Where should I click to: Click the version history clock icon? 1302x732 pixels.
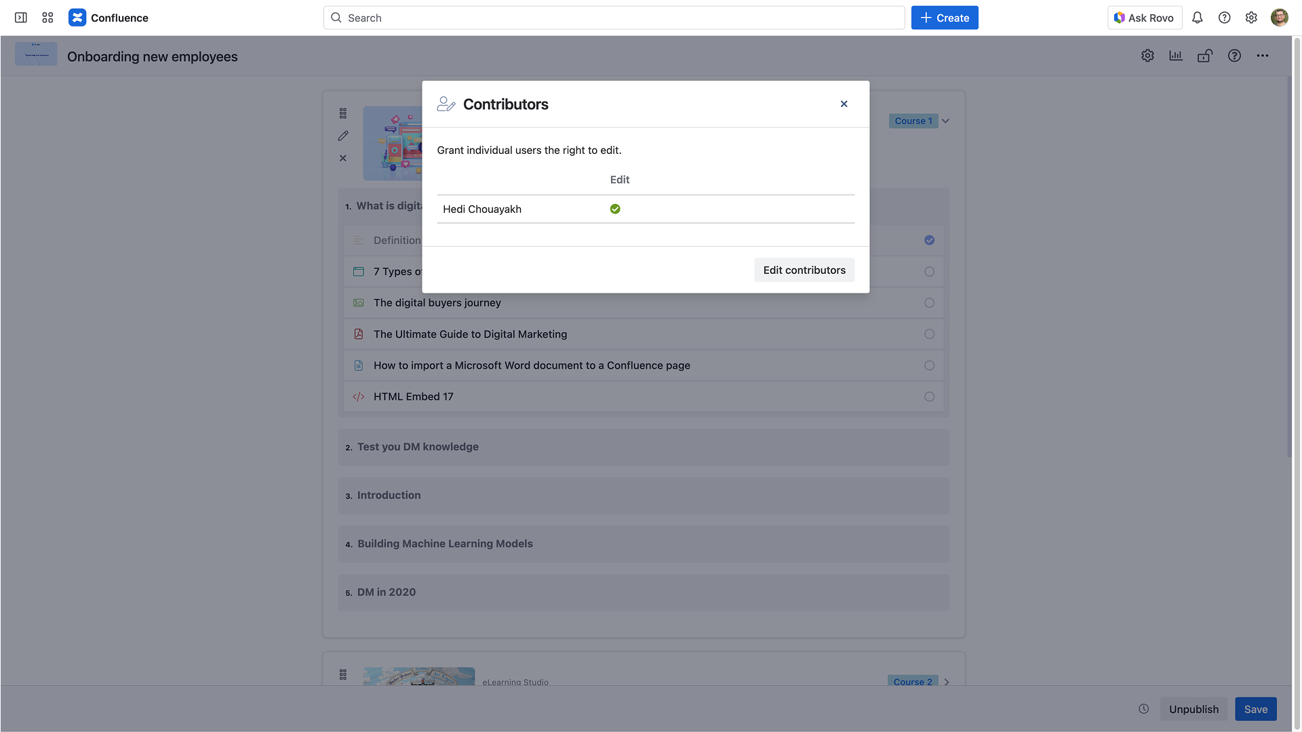point(1144,709)
